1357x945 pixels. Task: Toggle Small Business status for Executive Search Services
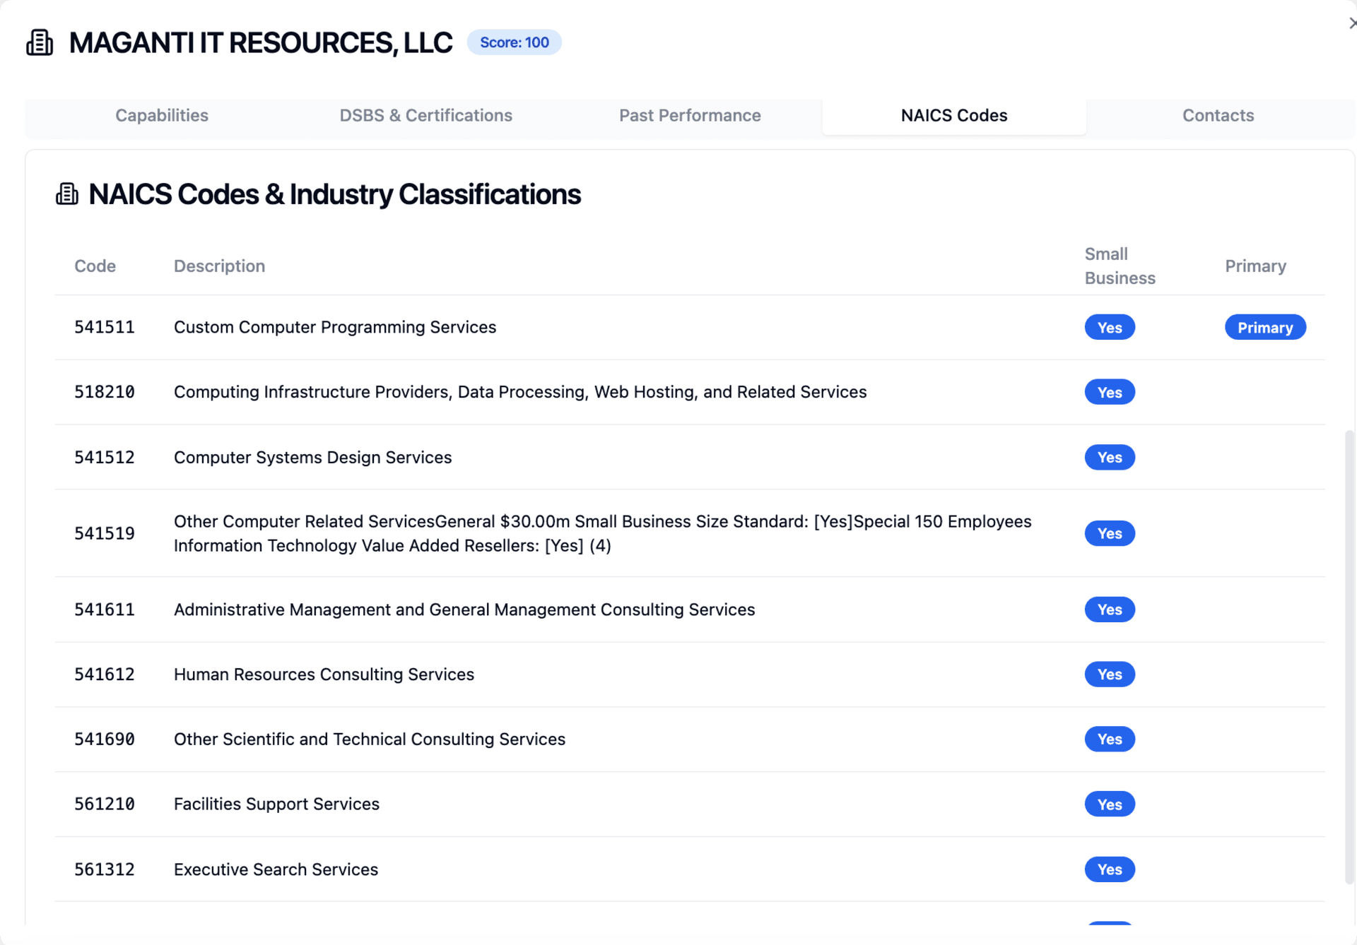(1109, 869)
